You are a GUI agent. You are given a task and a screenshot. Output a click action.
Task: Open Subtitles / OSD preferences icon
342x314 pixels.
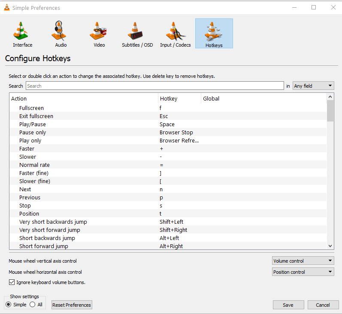[137, 34]
